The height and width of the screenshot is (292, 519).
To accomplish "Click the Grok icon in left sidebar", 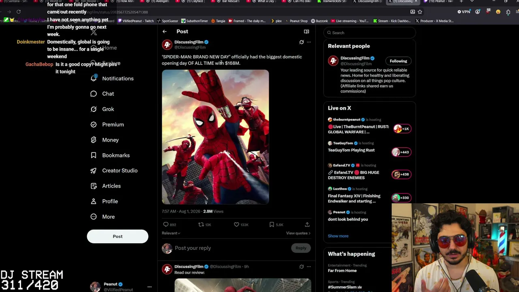I will tap(94, 109).
